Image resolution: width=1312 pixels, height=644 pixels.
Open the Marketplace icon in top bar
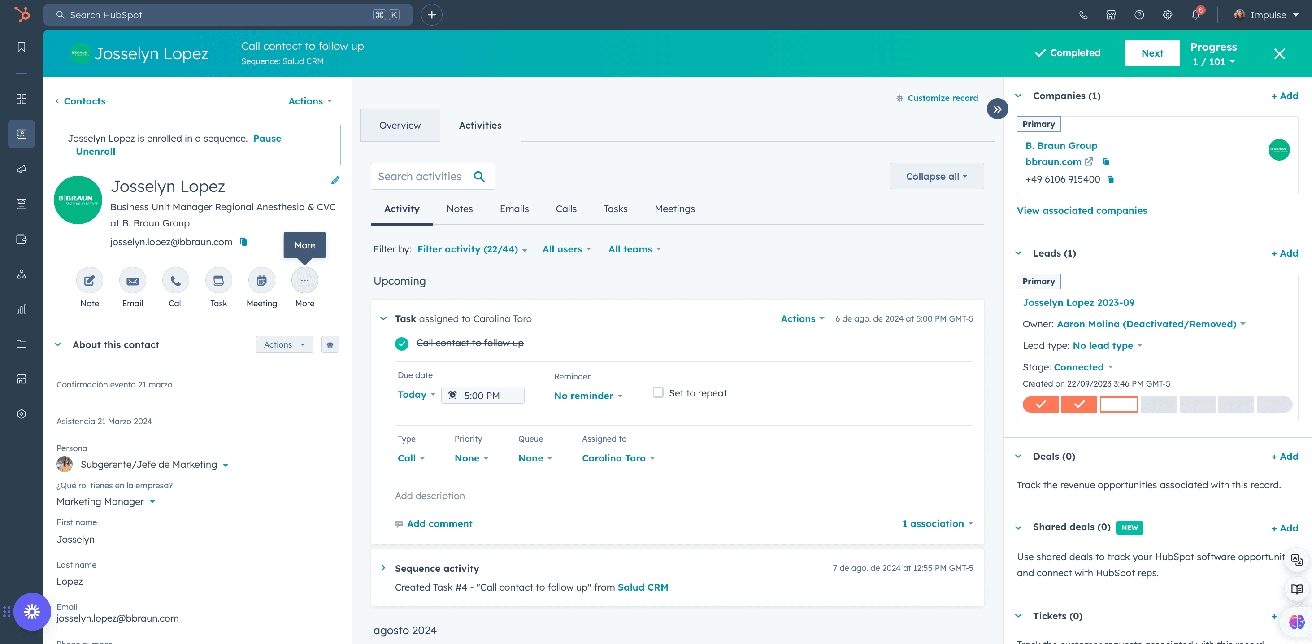(x=1111, y=15)
